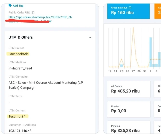Viewport: 161px width, 134px height.
Task: Select the FacebookAds UTM source value
Action: 19,54
